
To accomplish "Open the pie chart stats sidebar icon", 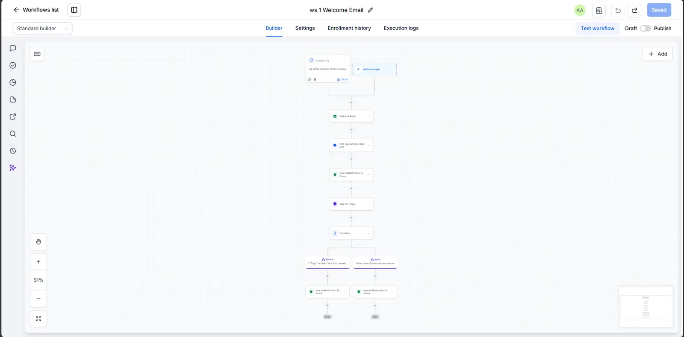I will tap(13, 82).
